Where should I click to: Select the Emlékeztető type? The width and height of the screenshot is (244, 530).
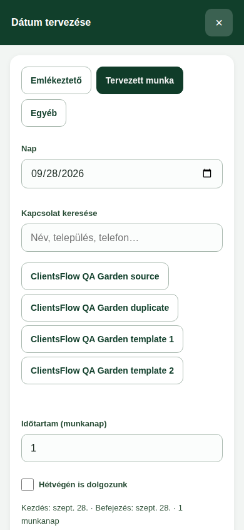point(56,80)
